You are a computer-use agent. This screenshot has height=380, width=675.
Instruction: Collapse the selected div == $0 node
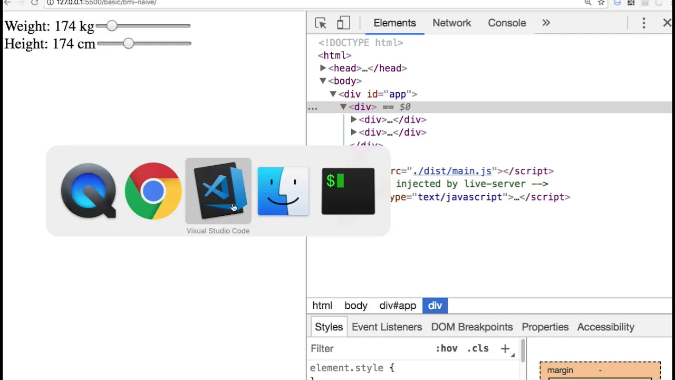[343, 107]
